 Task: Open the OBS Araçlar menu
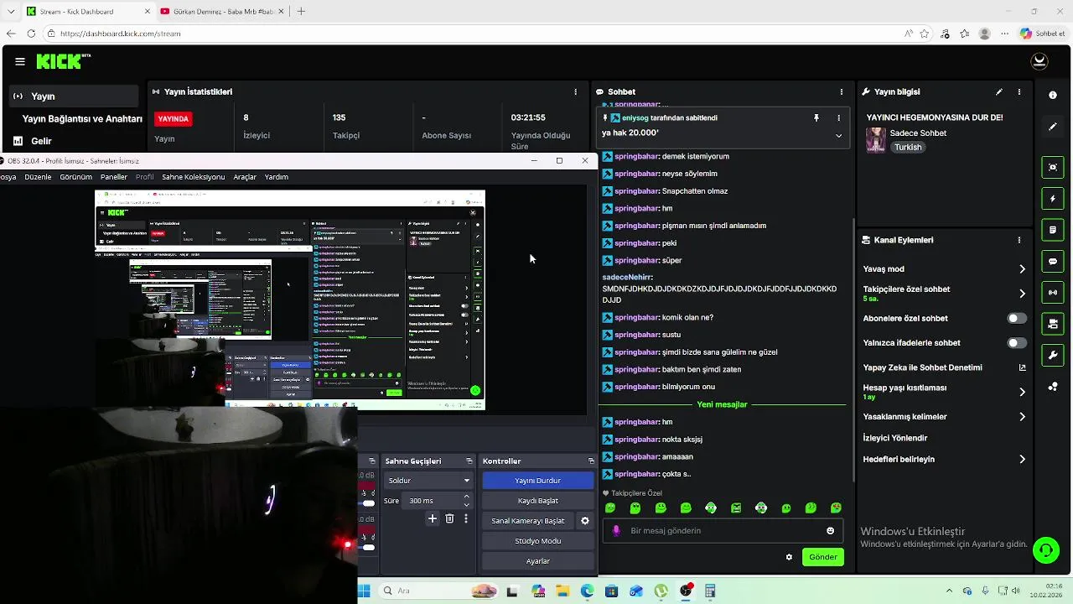point(245,177)
